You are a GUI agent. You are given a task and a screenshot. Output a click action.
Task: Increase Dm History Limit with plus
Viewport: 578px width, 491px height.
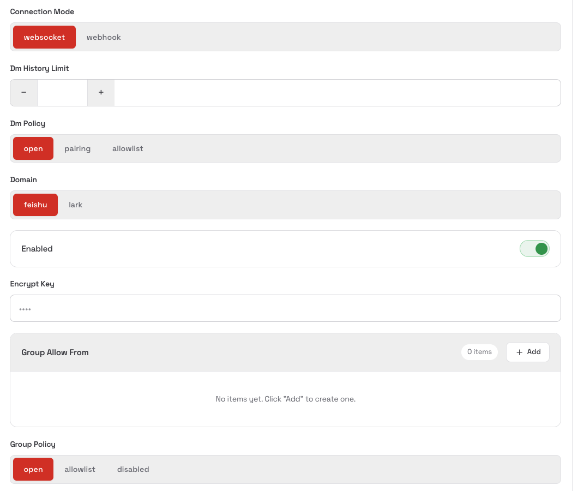coord(101,93)
